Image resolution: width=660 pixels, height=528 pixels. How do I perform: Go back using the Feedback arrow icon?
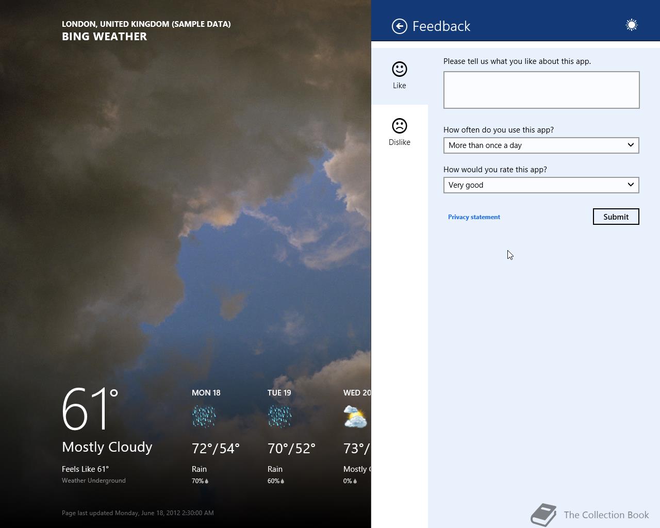pos(400,26)
